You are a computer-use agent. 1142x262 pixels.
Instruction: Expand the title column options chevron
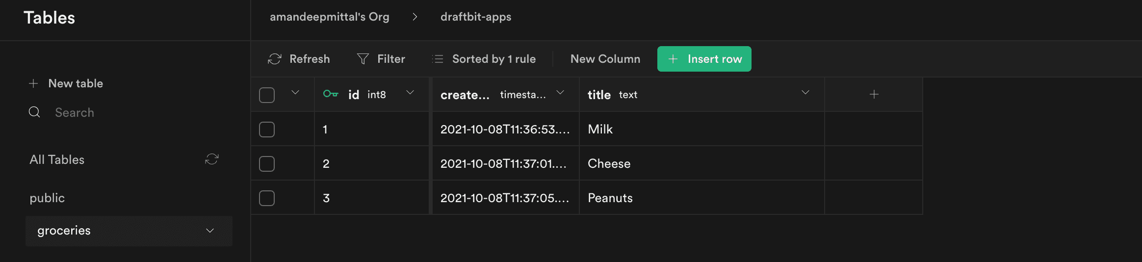click(x=805, y=92)
